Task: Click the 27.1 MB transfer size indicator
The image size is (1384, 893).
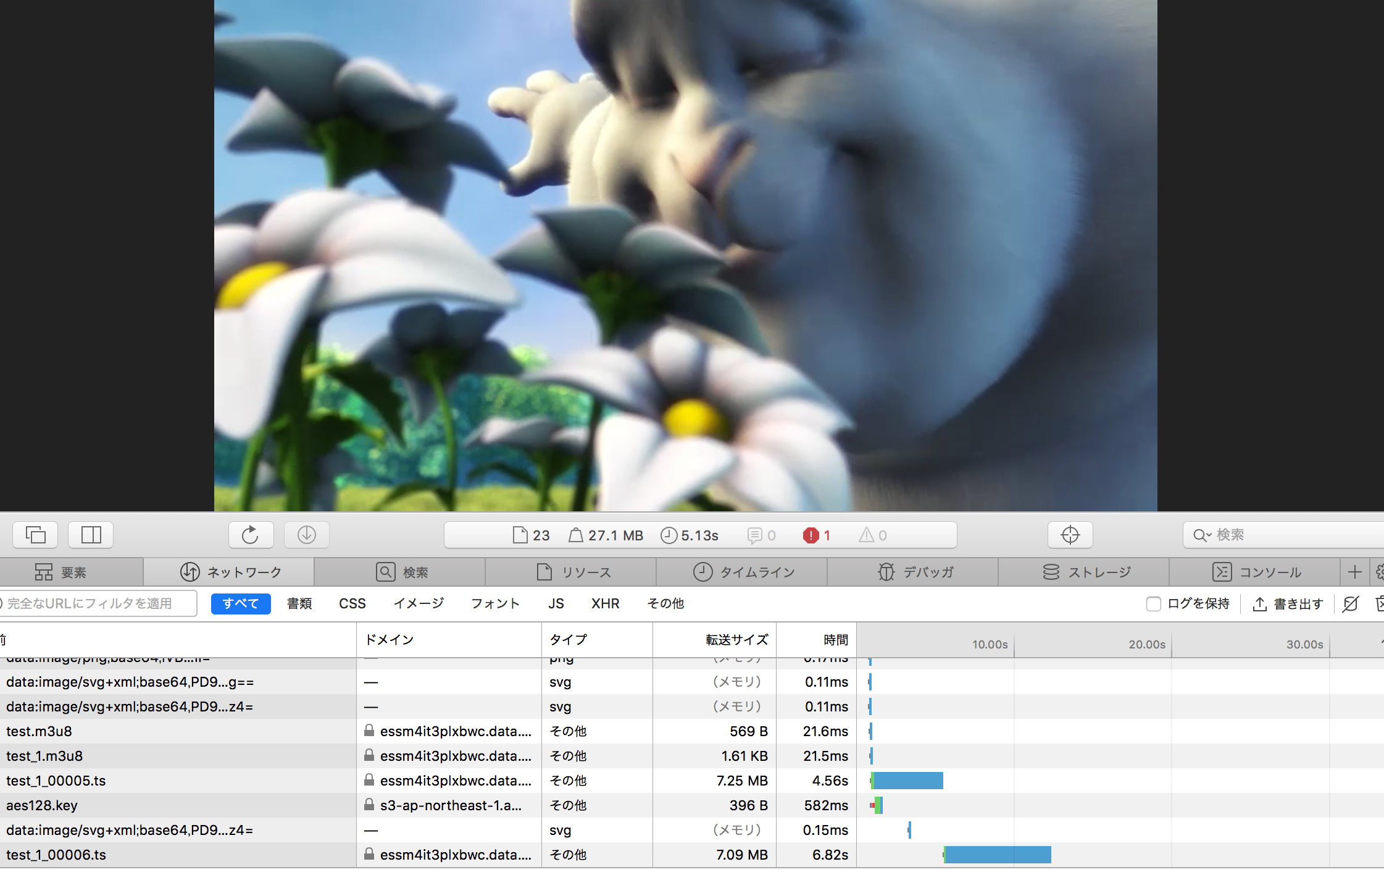Action: point(606,535)
